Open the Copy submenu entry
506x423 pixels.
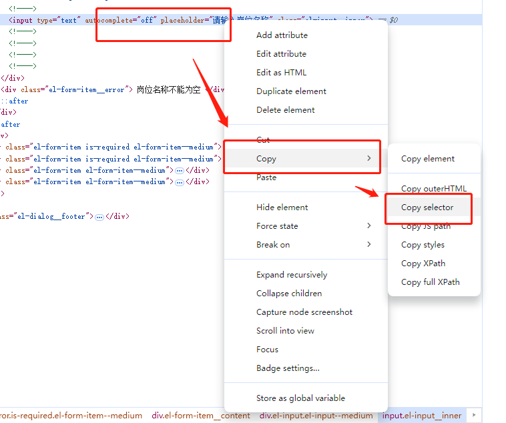coord(306,158)
